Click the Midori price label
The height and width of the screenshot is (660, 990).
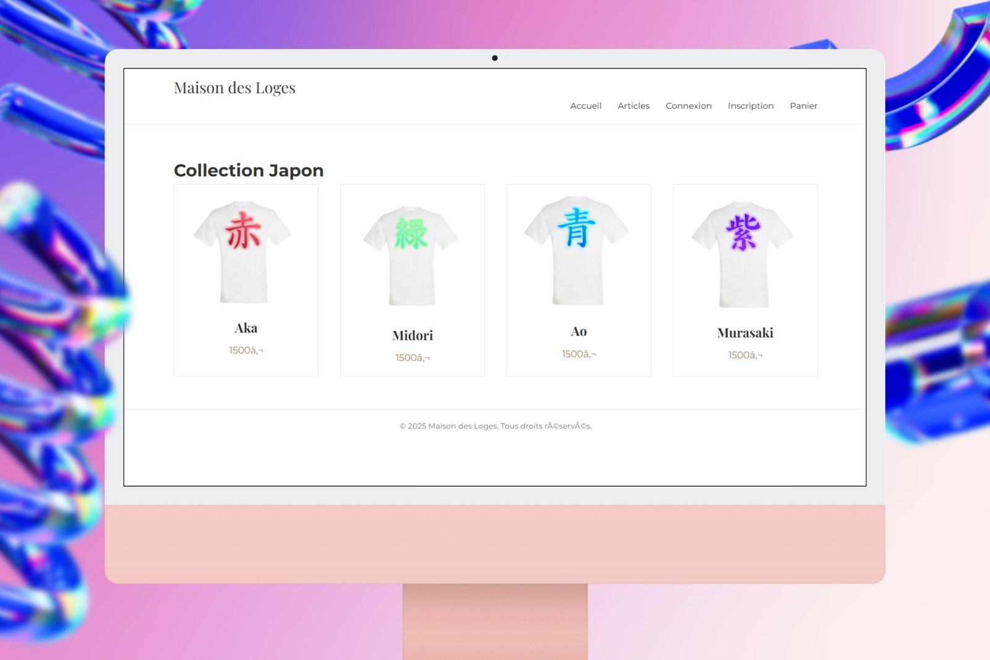tap(412, 357)
